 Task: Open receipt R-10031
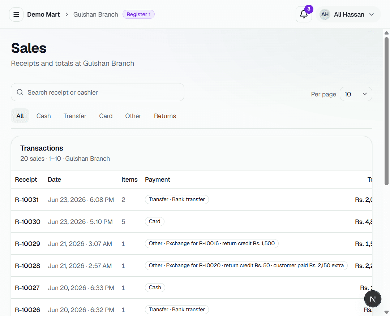coord(27,199)
